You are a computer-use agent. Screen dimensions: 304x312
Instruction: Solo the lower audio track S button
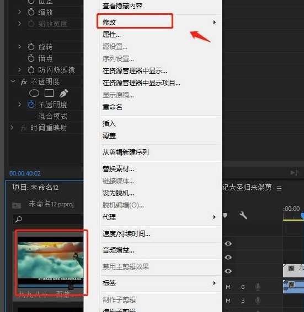point(243,300)
